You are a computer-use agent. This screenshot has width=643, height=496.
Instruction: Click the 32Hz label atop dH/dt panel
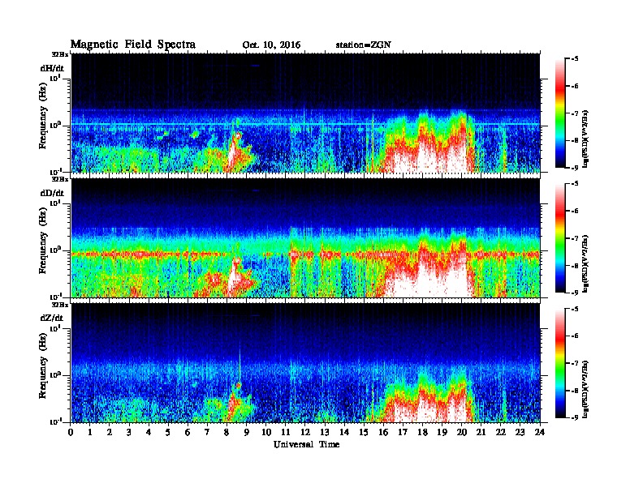pos(60,54)
